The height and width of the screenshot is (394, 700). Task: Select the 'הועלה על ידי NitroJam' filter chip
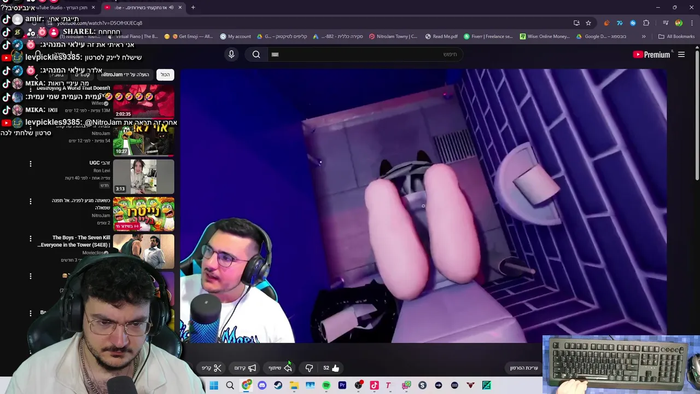coord(125,74)
